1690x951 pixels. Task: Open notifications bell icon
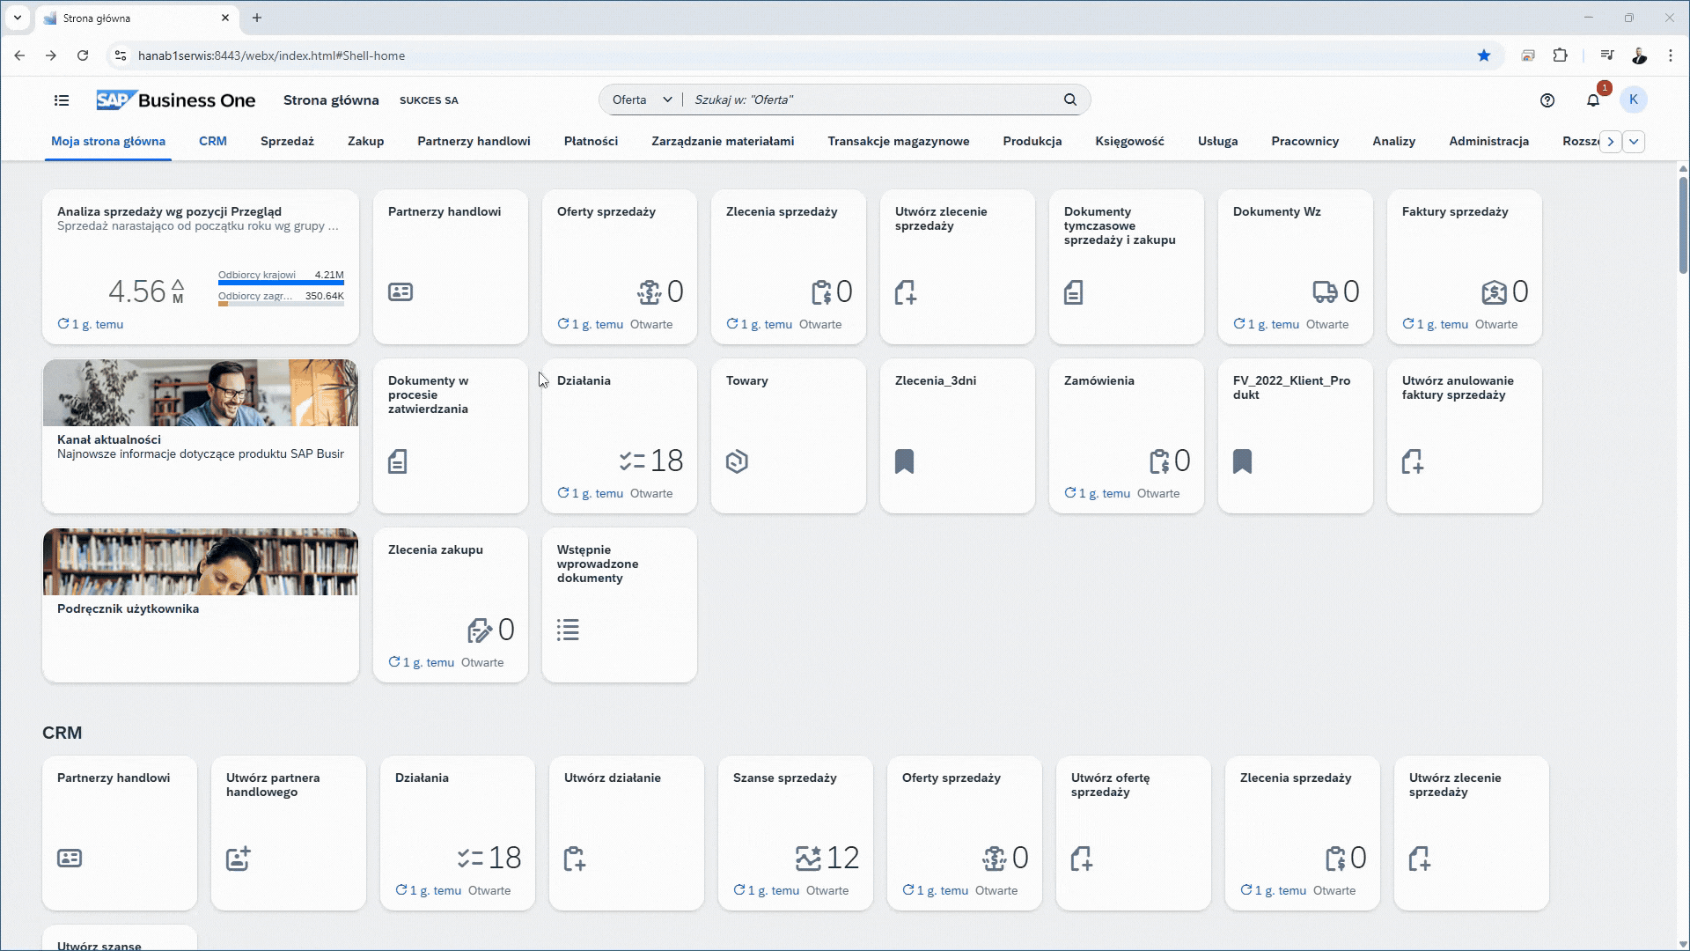1593,100
